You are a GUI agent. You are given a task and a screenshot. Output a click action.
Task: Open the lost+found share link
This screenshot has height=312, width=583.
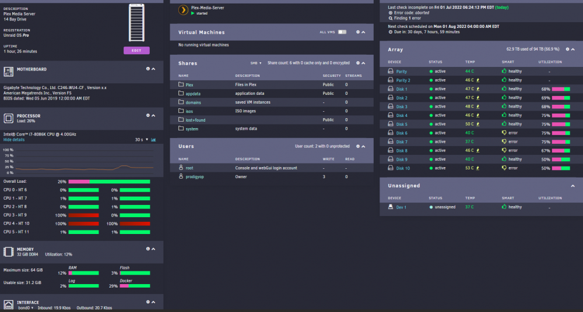(x=195, y=120)
